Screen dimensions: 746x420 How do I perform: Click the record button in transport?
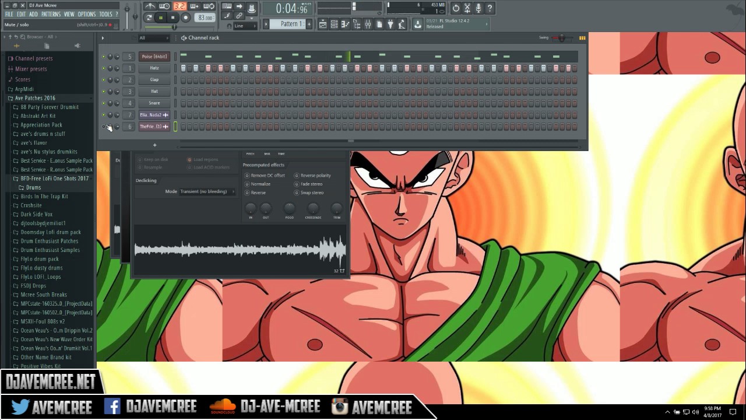click(x=185, y=18)
